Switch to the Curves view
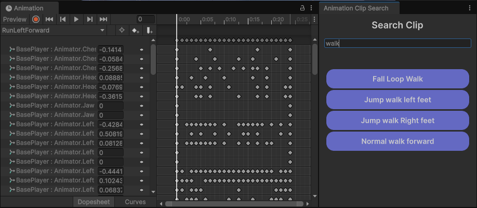 point(136,202)
